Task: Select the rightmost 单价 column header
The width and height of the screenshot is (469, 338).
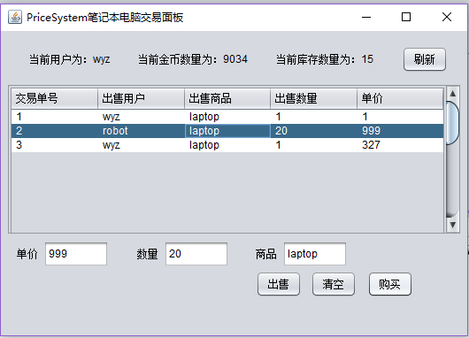Action: (x=400, y=98)
